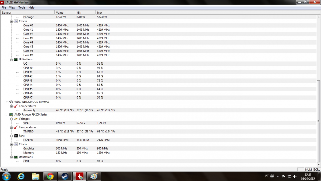Collapse the GPU Voltages node
The image size is (321, 181).
[x=12, y=119]
